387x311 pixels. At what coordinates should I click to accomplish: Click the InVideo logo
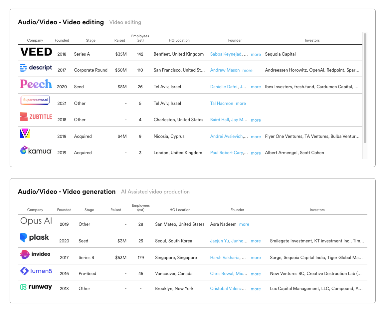click(x=35, y=254)
